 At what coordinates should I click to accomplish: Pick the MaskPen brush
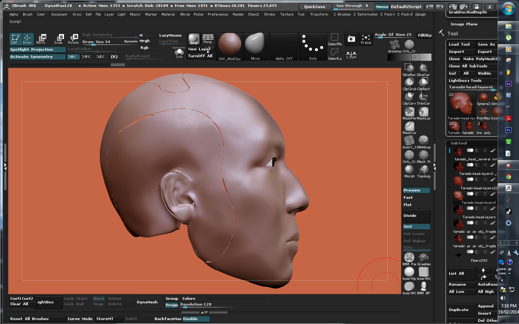tap(409, 113)
